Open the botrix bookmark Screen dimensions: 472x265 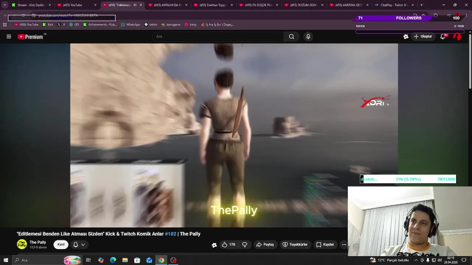(151, 25)
